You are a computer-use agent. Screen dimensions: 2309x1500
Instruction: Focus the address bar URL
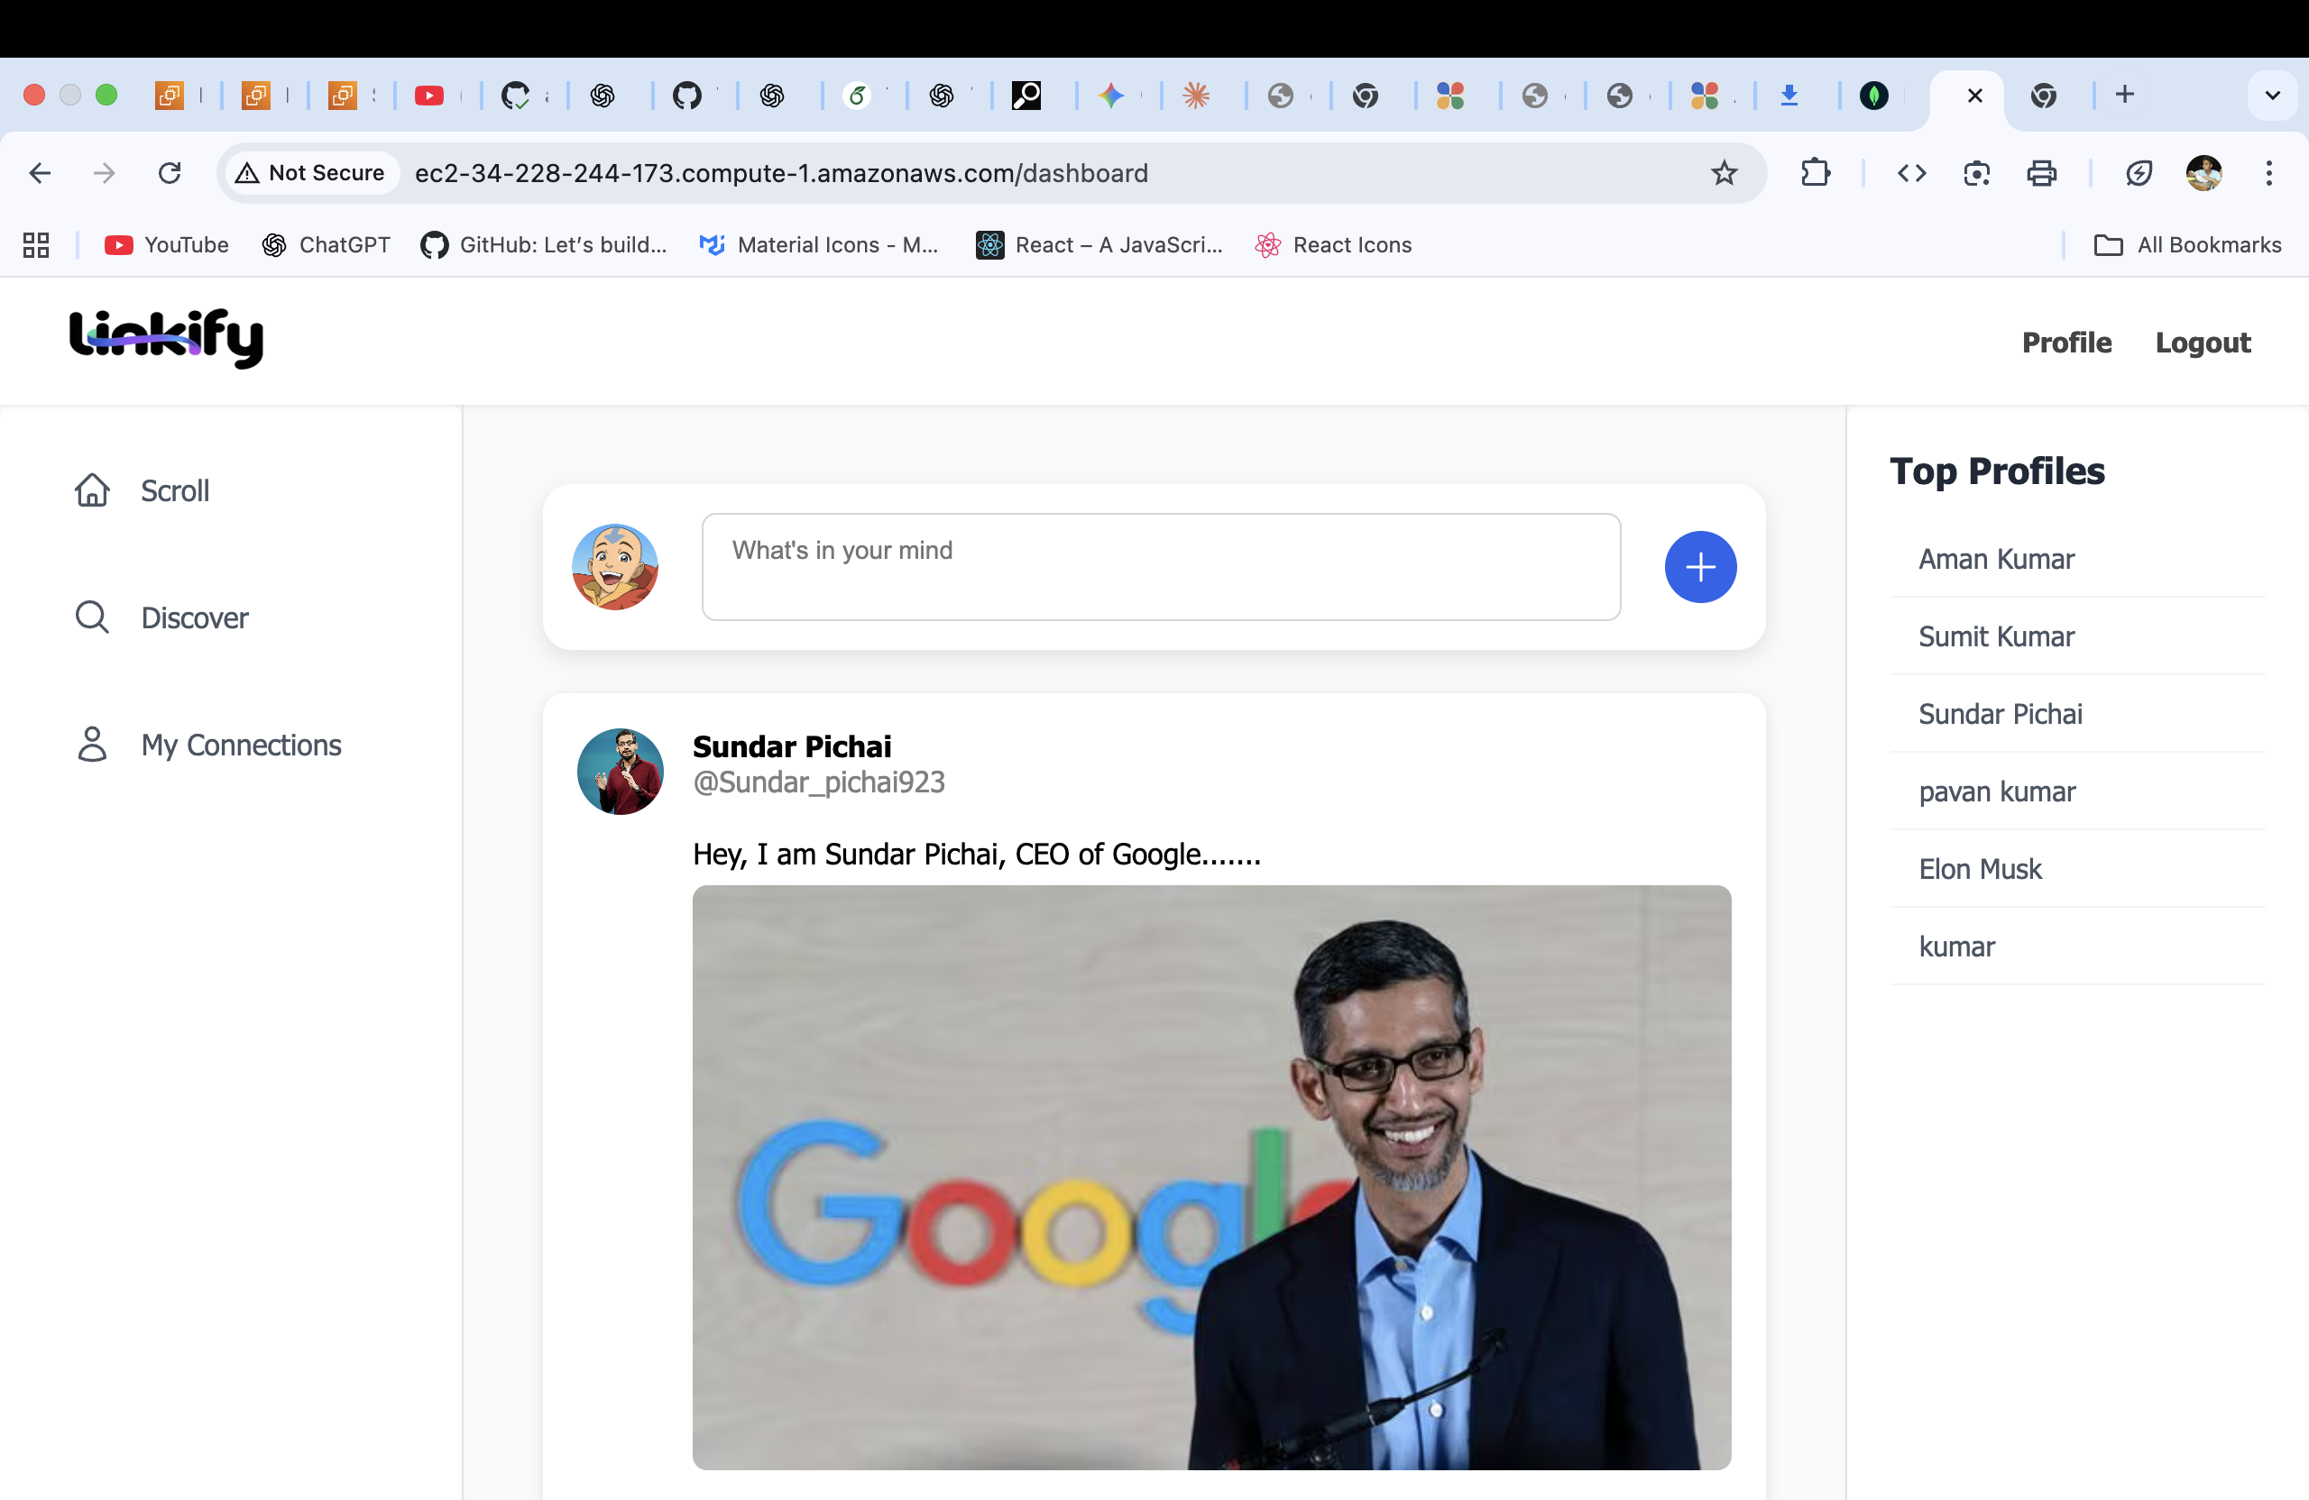[x=781, y=174]
